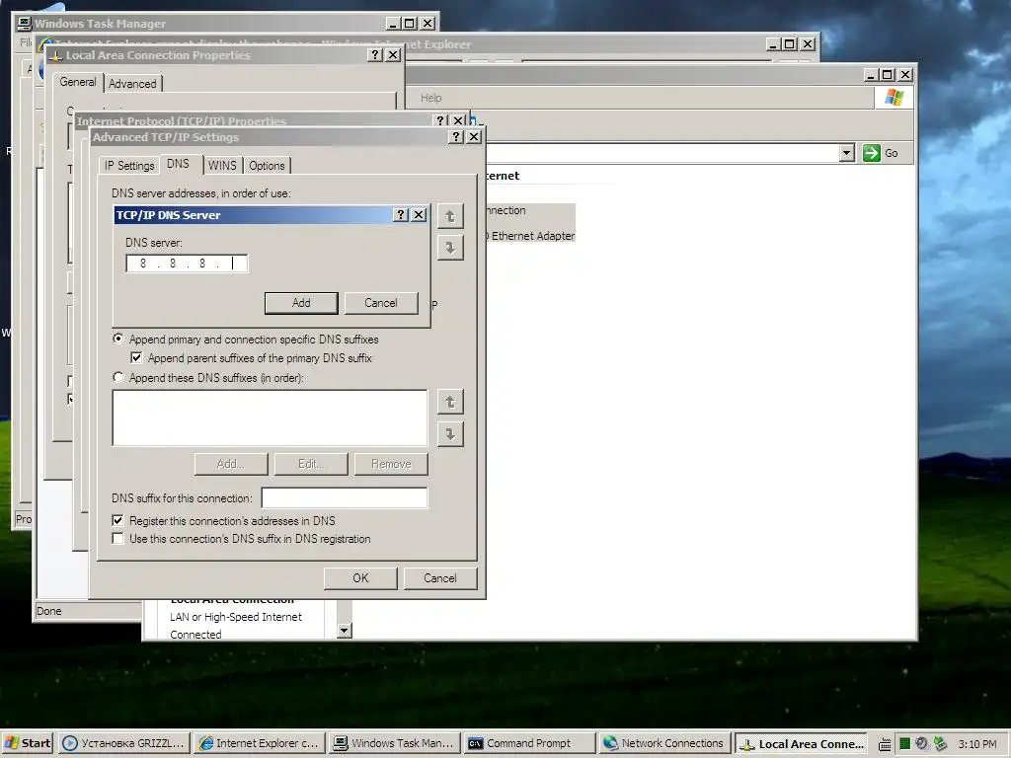Viewport: 1011px width, 758px height.
Task: Click the Go button in Network Connections
Action: click(881, 153)
